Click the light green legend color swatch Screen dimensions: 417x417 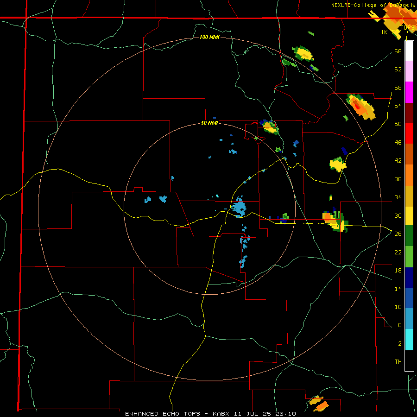click(409, 257)
